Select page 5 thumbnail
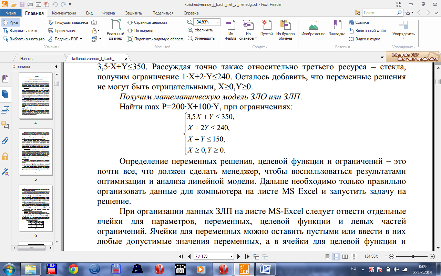The image size is (441, 276). [x=35, y=152]
